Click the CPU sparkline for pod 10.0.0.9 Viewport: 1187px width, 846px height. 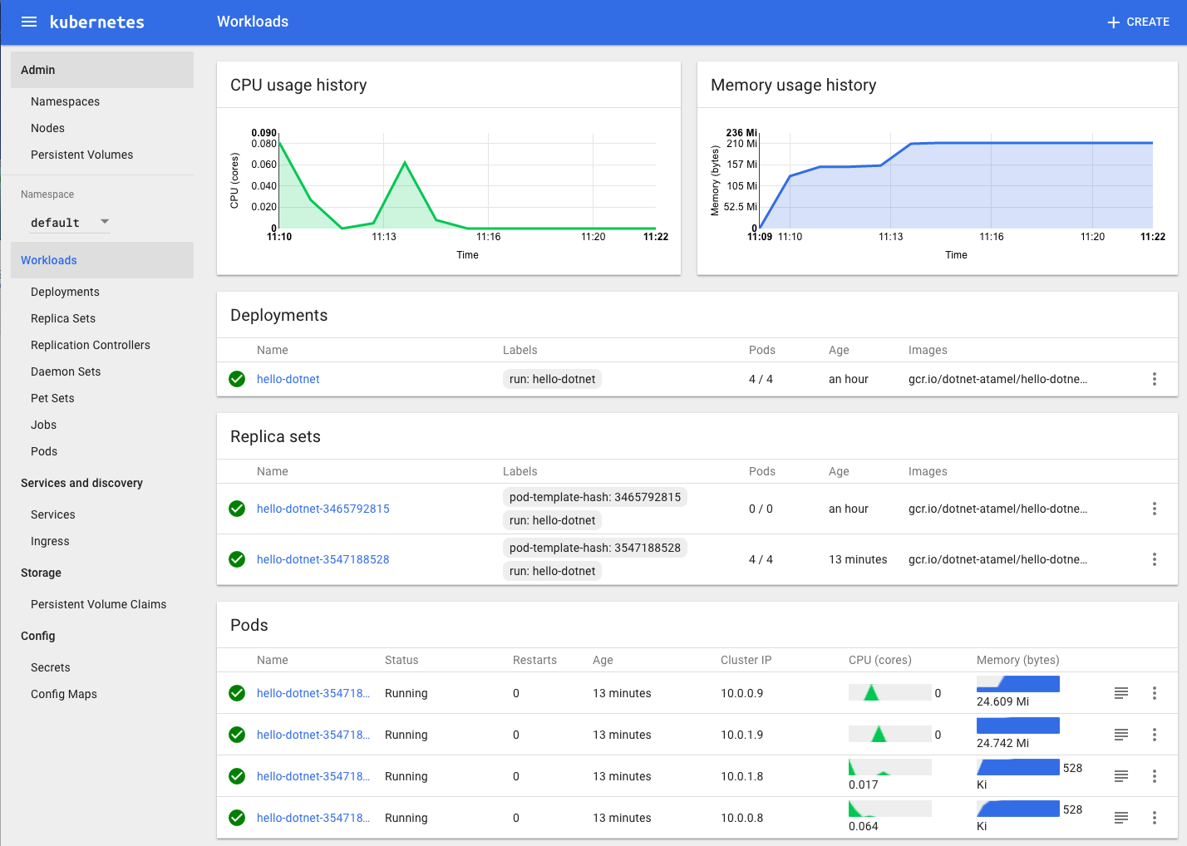tap(889, 692)
